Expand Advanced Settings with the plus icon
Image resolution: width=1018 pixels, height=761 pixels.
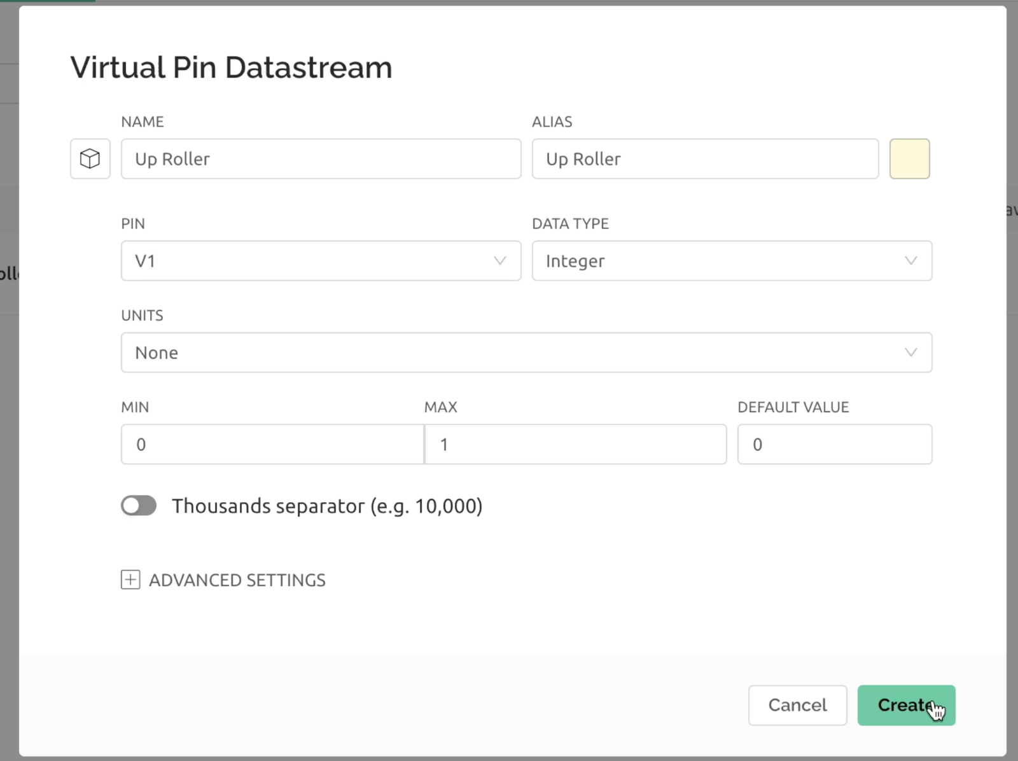click(x=130, y=580)
